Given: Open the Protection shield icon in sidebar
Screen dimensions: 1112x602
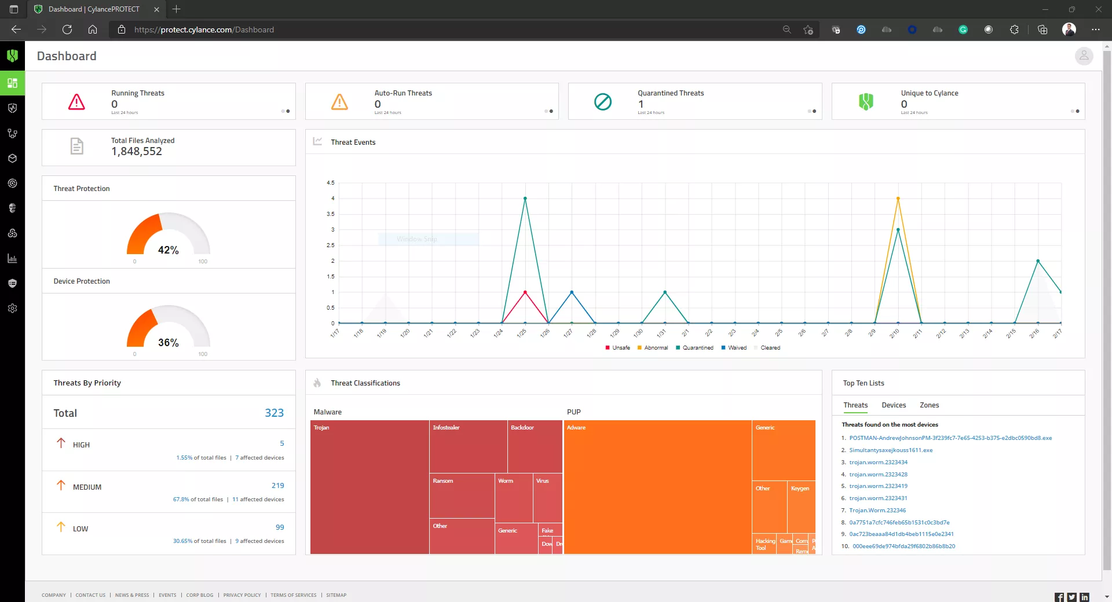Looking at the screenshot, I should [x=12, y=108].
